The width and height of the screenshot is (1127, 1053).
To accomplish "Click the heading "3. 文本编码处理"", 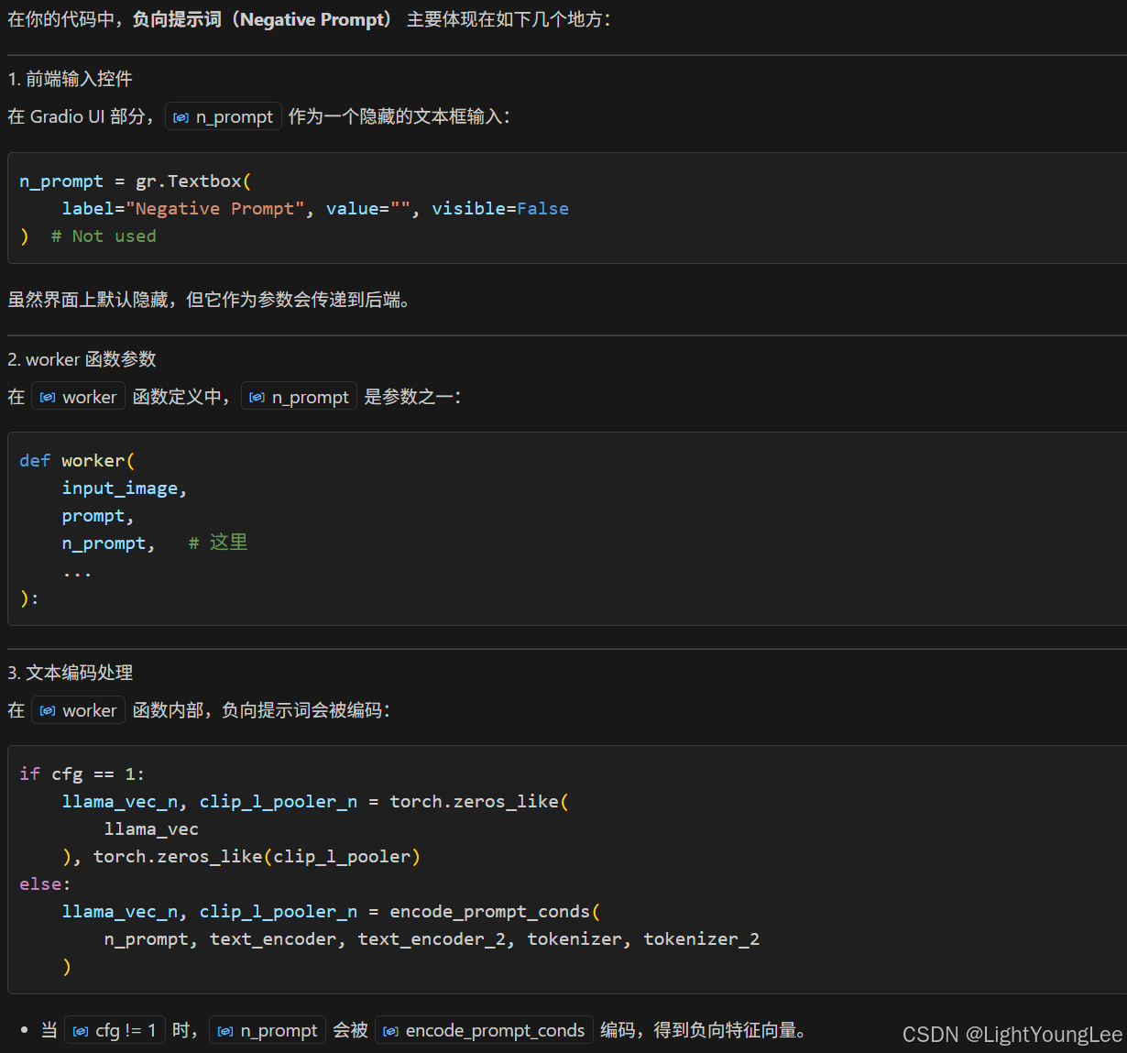I will click(x=71, y=673).
